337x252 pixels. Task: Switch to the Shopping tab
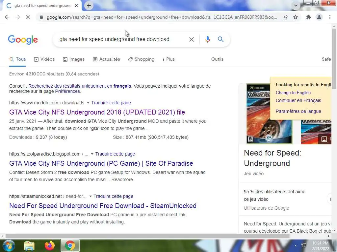click(x=141, y=59)
